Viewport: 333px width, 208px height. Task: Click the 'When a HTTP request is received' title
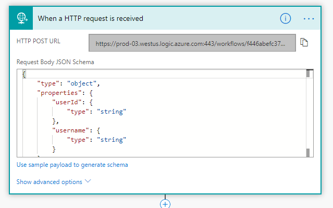pyautogui.click(x=91, y=18)
